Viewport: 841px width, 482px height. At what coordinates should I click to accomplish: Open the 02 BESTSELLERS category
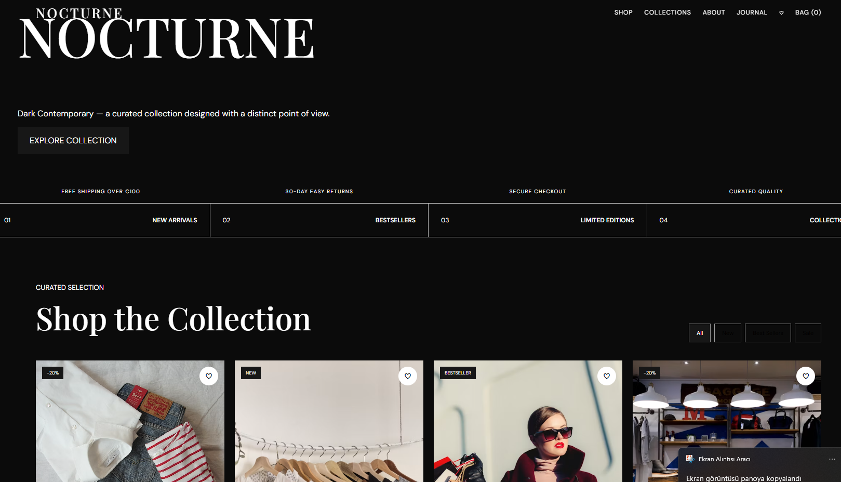click(x=319, y=220)
